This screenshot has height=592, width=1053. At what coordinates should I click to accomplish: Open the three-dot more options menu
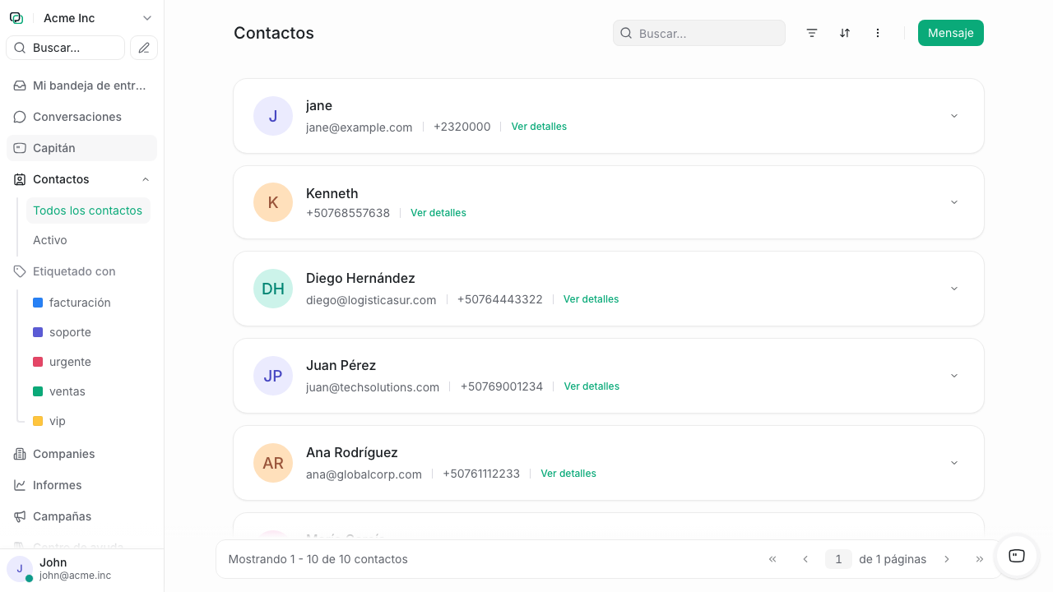pyautogui.click(x=878, y=33)
